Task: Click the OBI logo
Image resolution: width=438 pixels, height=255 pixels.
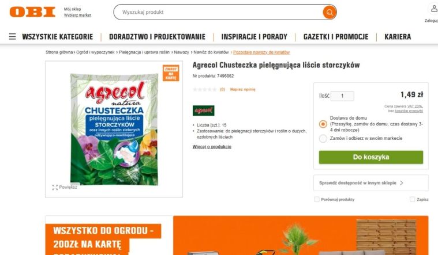Action: pos(32,12)
